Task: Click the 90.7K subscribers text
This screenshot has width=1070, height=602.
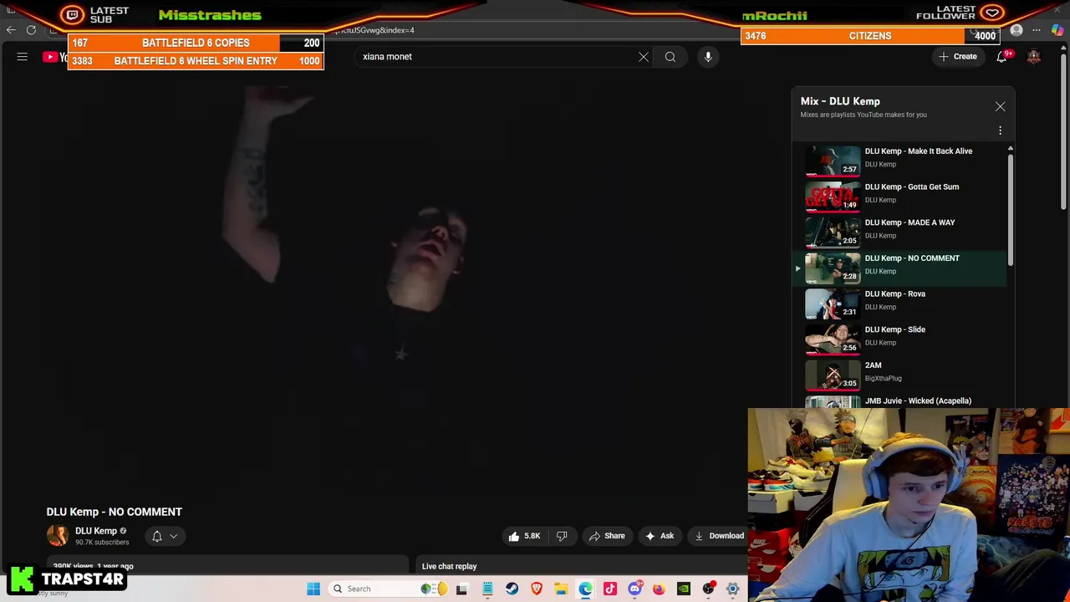Action: (x=102, y=543)
